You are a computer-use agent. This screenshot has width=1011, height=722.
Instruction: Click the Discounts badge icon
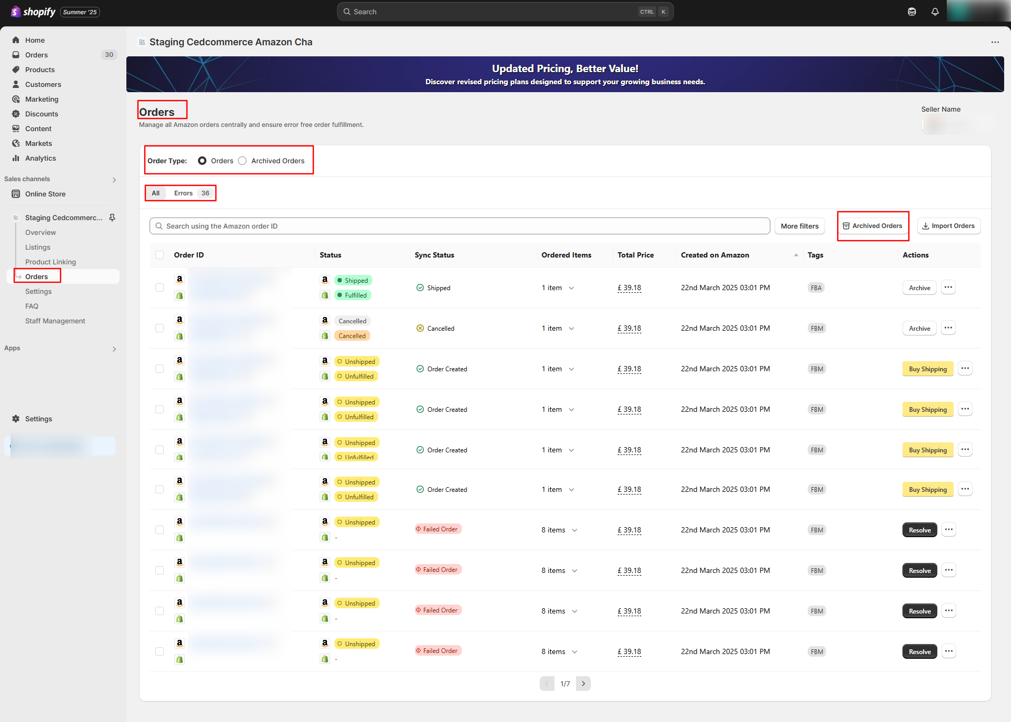(16, 114)
